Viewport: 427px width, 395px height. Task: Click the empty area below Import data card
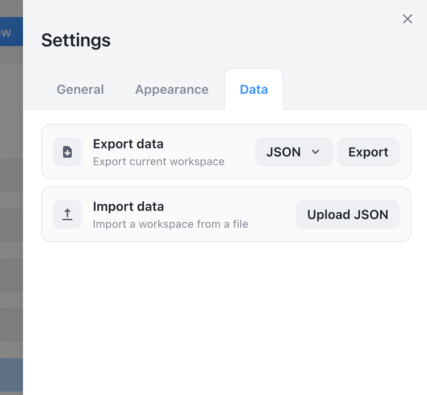[x=225, y=313]
